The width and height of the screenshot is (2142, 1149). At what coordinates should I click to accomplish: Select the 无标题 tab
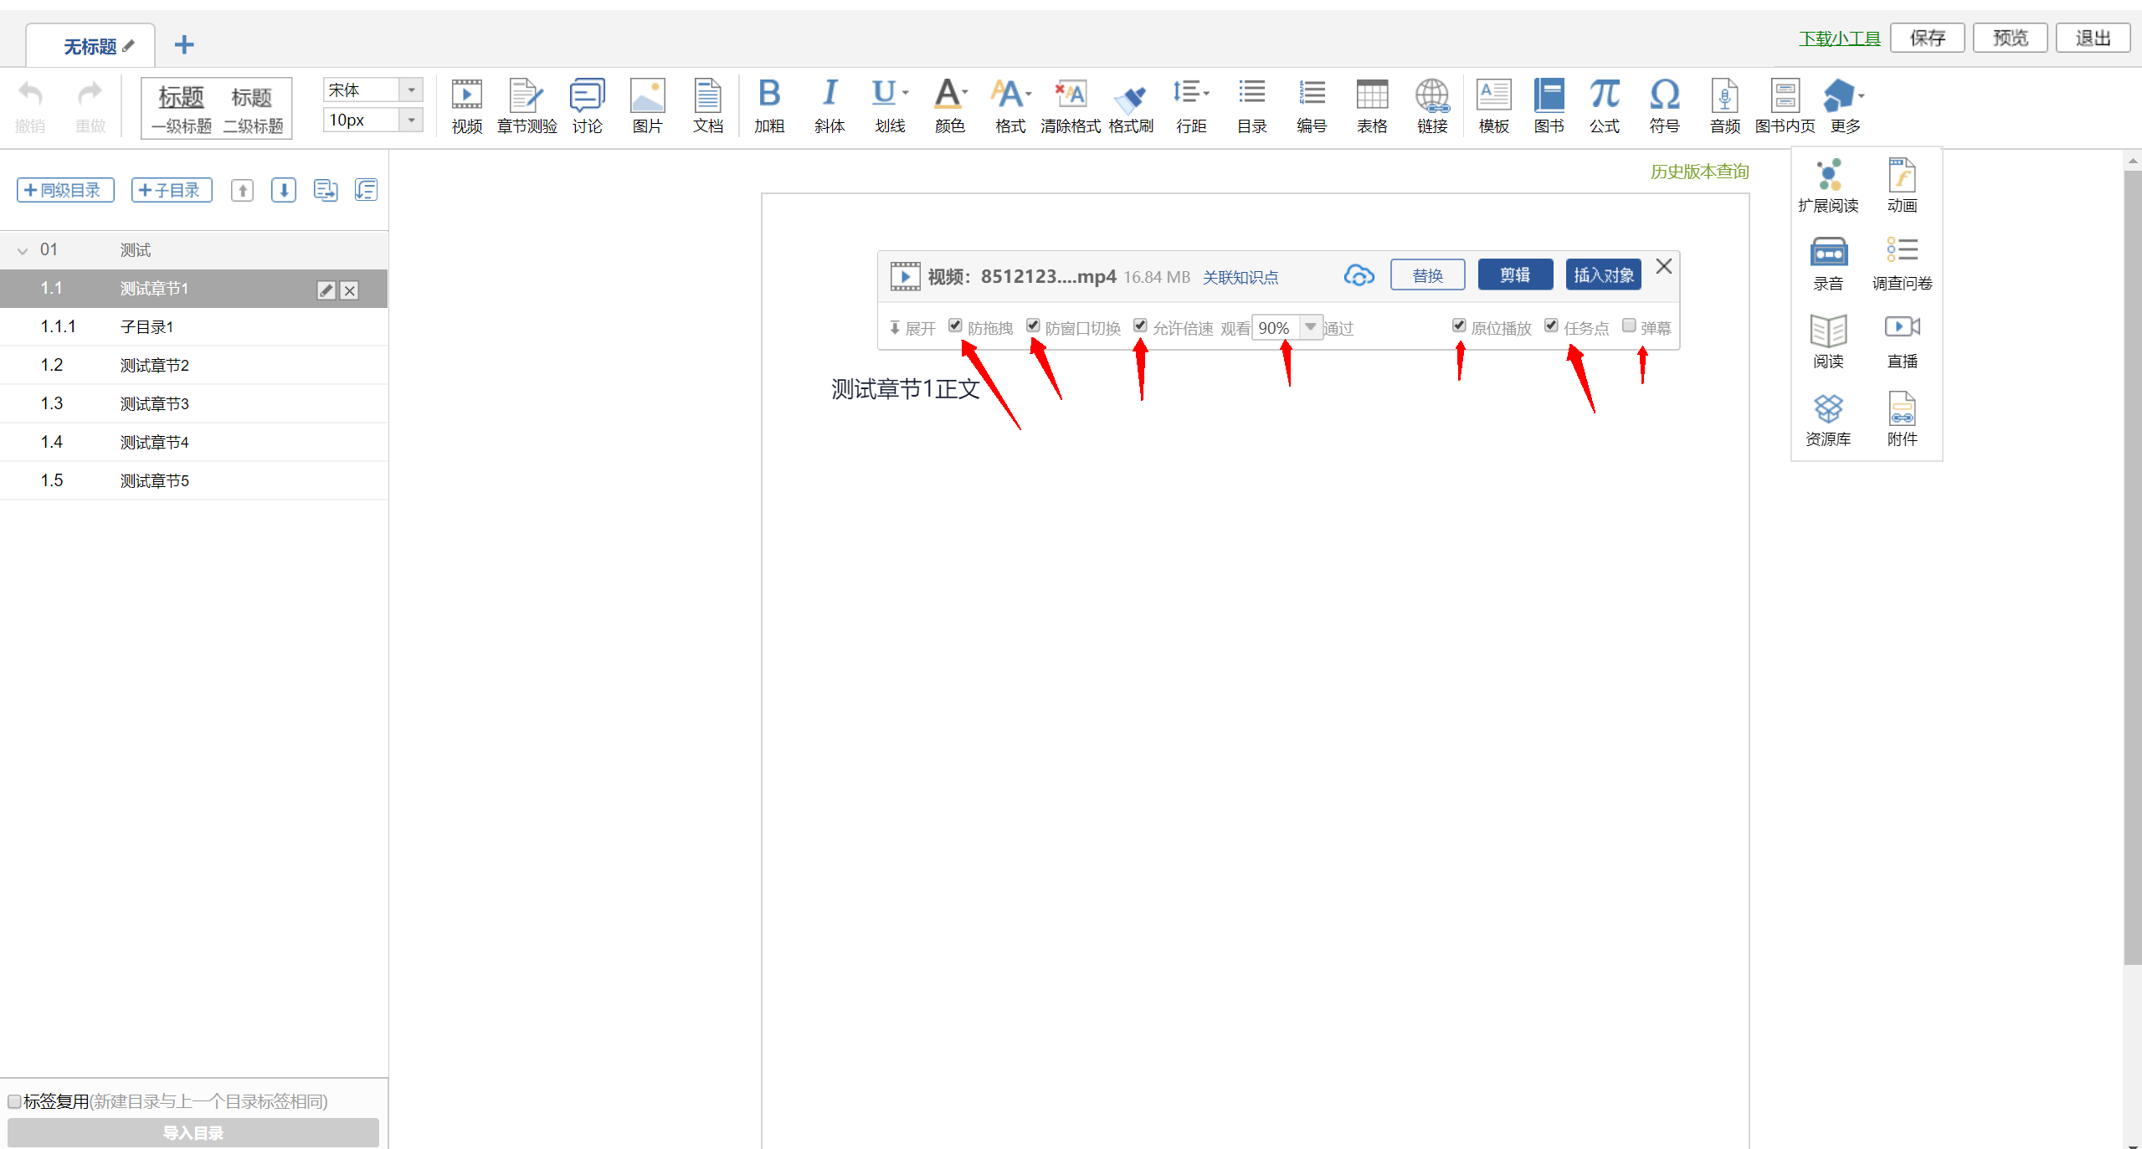90,46
